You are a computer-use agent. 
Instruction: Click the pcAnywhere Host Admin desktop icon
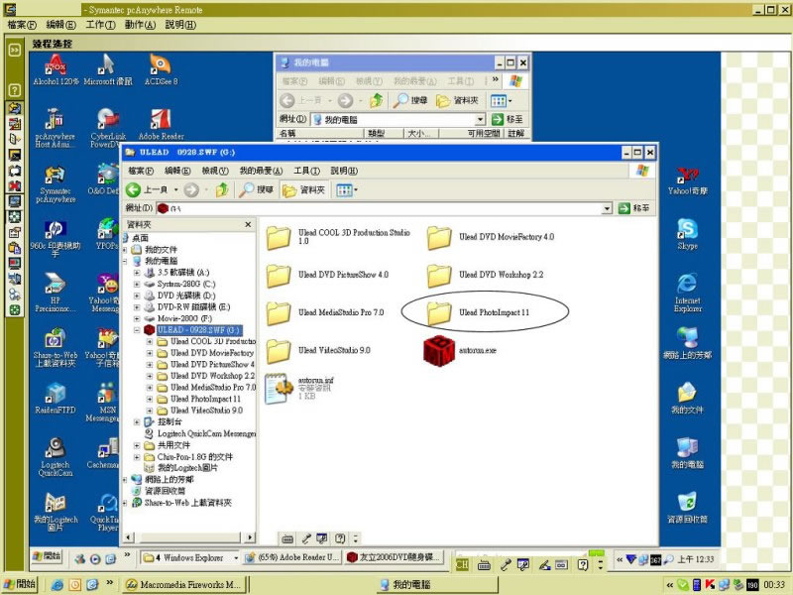click(x=55, y=129)
